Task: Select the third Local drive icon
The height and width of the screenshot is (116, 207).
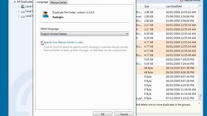Action: pos(23,16)
